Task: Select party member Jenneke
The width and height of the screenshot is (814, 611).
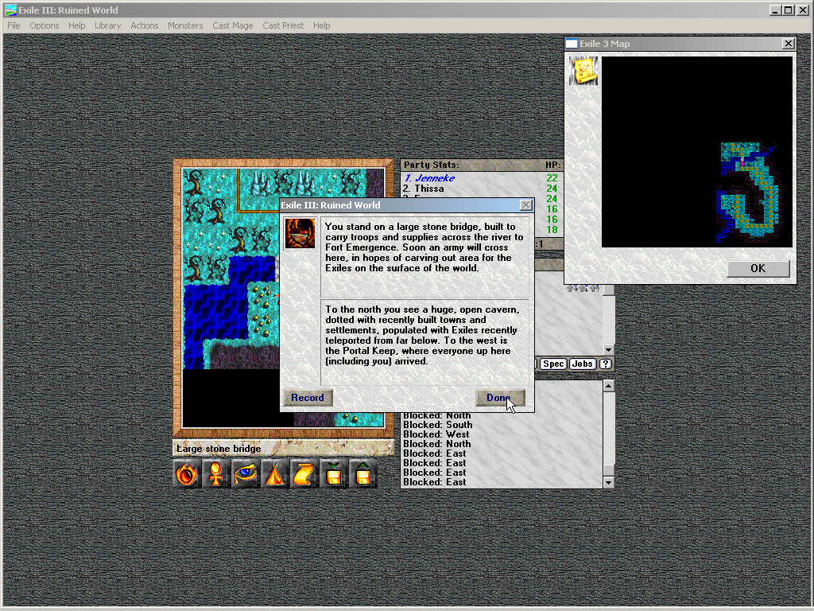Action: tap(430, 178)
